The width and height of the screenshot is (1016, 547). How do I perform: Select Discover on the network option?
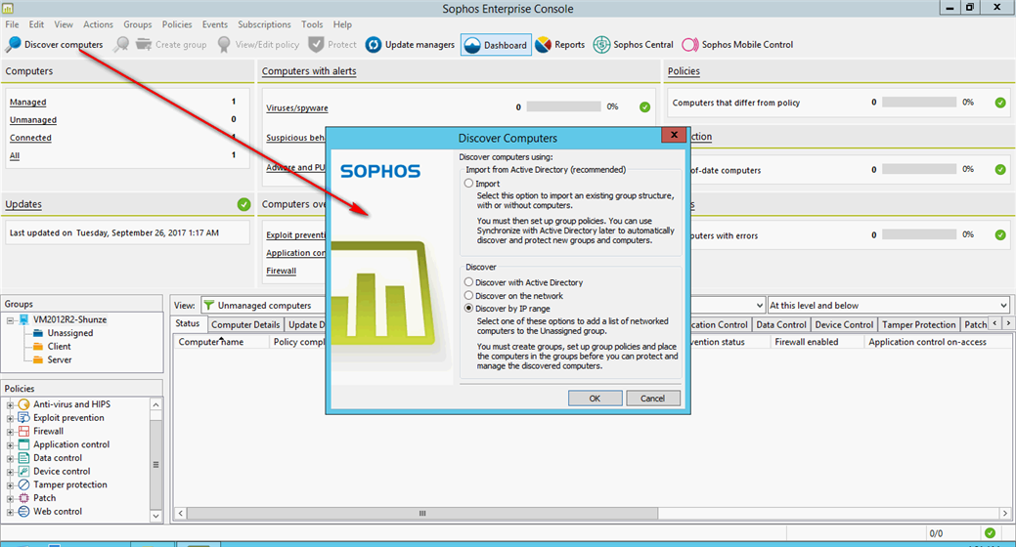pyautogui.click(x=468, y=296)
